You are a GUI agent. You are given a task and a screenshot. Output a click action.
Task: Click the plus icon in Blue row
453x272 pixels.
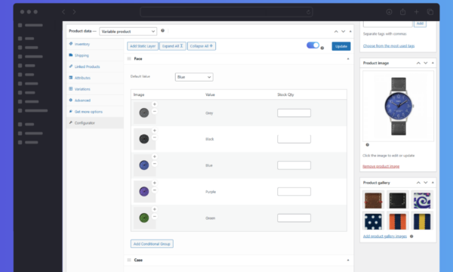pyautogui.click(x=155, y=156)
